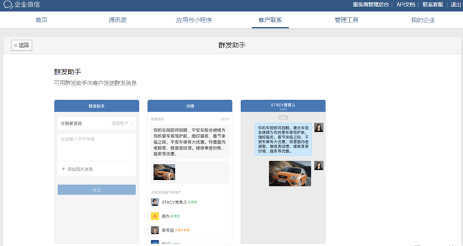
Task: Open the 管理工具 tab
Action: coord(347,20)
